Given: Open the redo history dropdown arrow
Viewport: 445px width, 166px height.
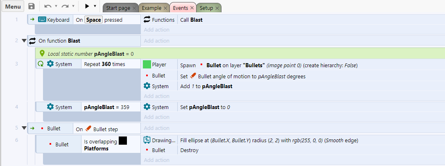Looking at the screenshot, I should tap(73, 6).
